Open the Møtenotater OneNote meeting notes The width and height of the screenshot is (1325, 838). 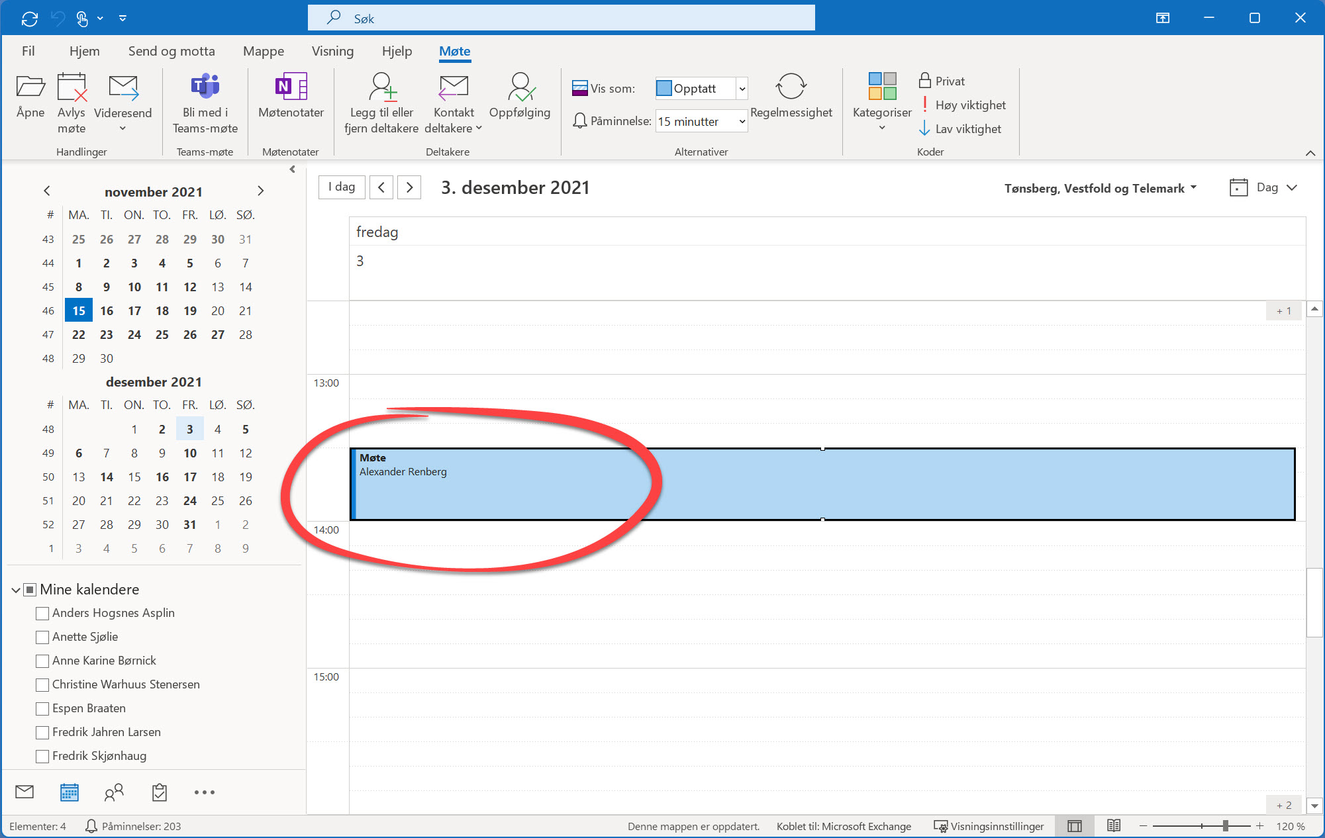click(x=290, y=99)
